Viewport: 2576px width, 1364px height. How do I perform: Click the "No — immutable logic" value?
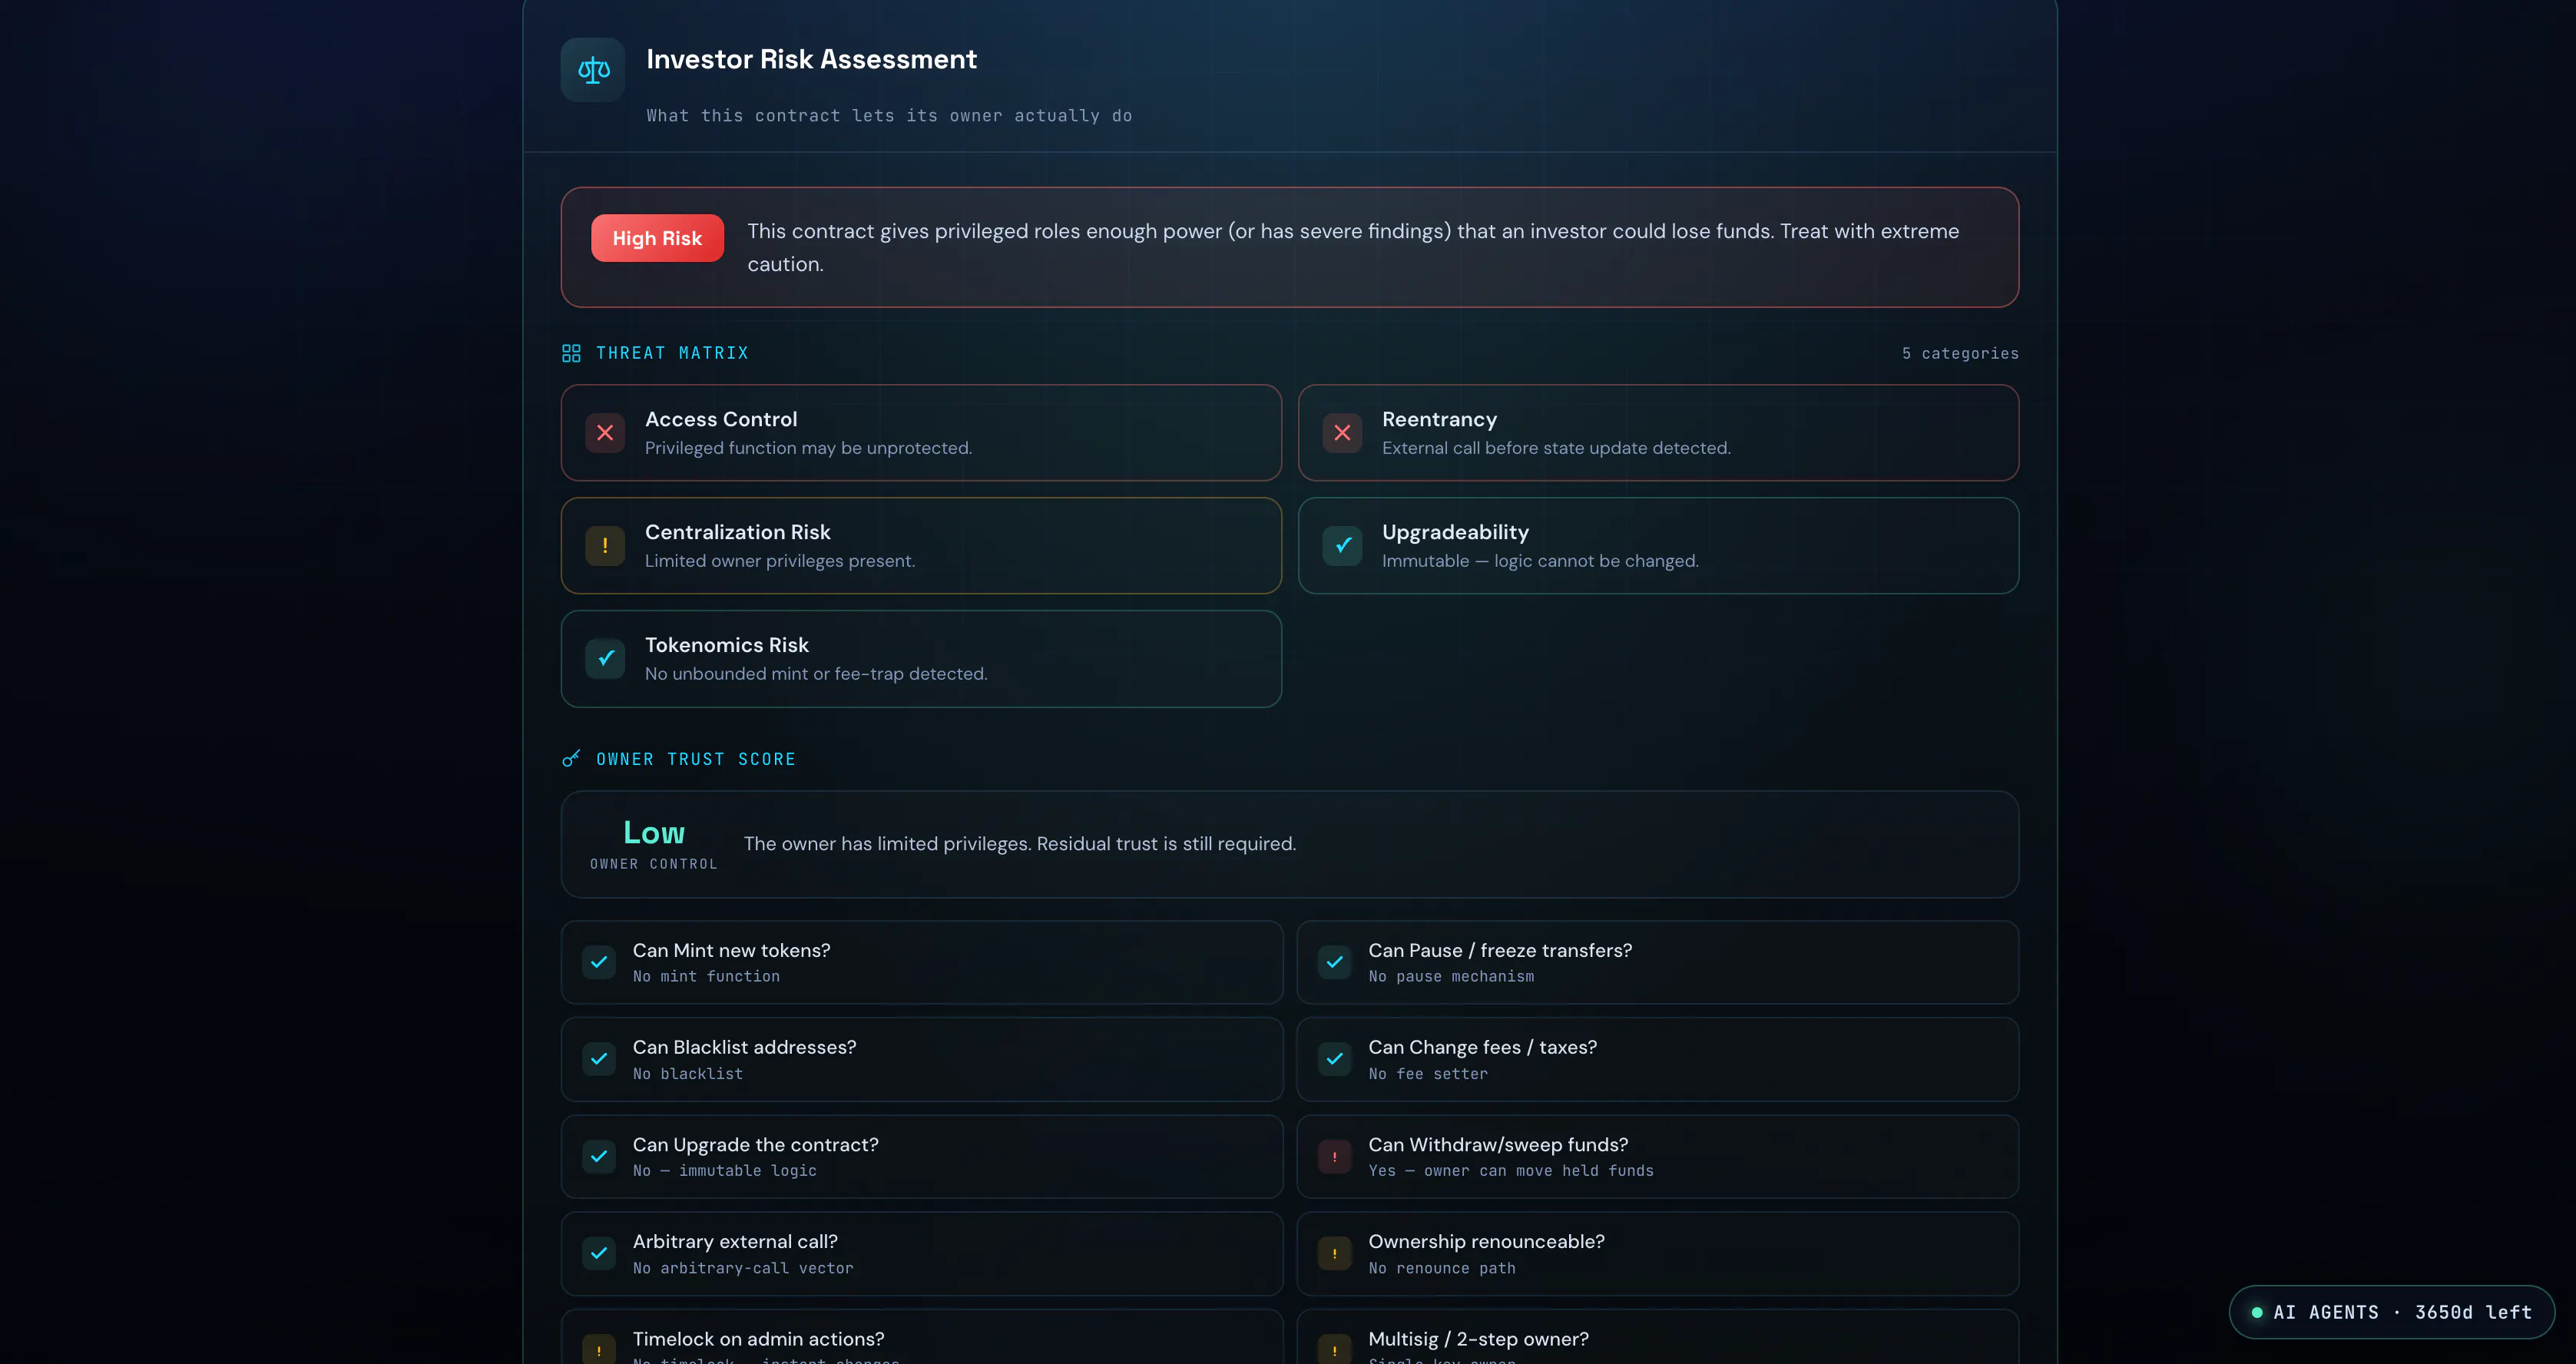[x=725, y=1171]
